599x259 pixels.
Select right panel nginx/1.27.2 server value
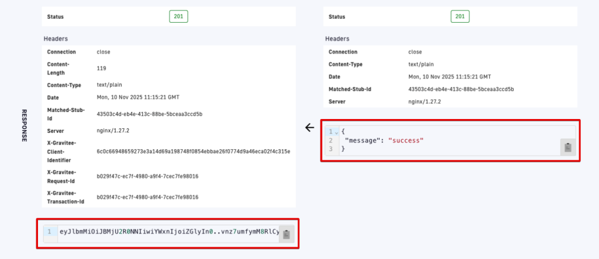[x=425, y=101]
